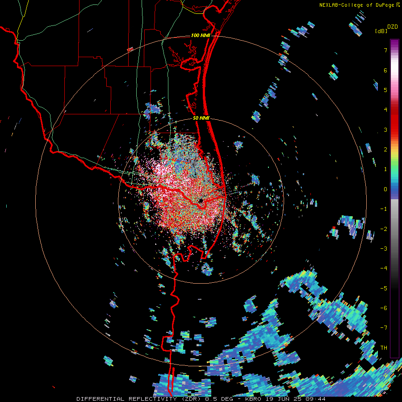Click the 4 tick label on color scale
402x402 pixels.
click(x=385, y=110)
